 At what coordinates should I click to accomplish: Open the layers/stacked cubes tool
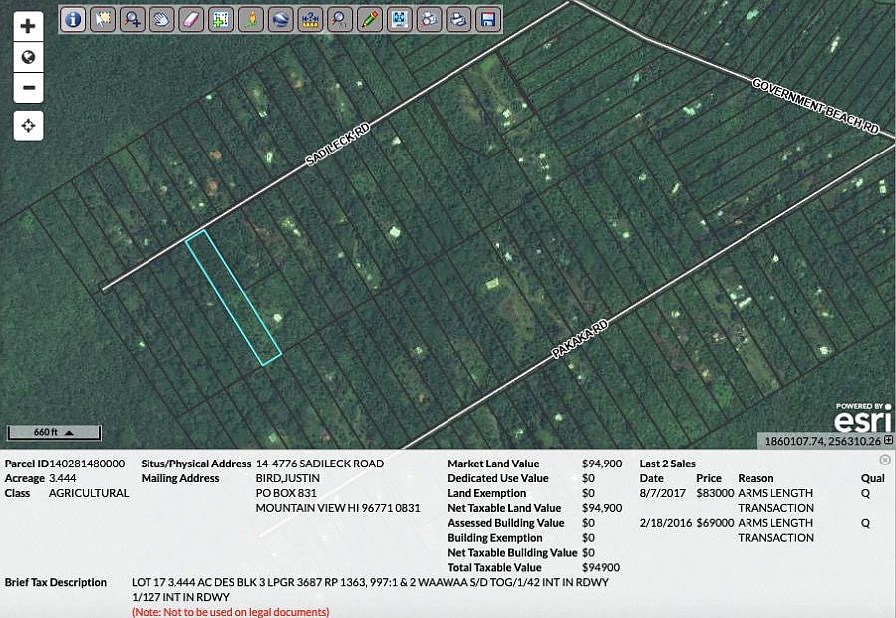430,20
